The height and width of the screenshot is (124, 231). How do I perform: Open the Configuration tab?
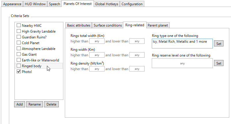point(132,4)
